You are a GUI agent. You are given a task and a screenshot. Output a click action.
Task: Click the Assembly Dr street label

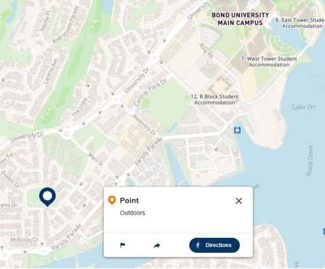[x=144, y=124]
